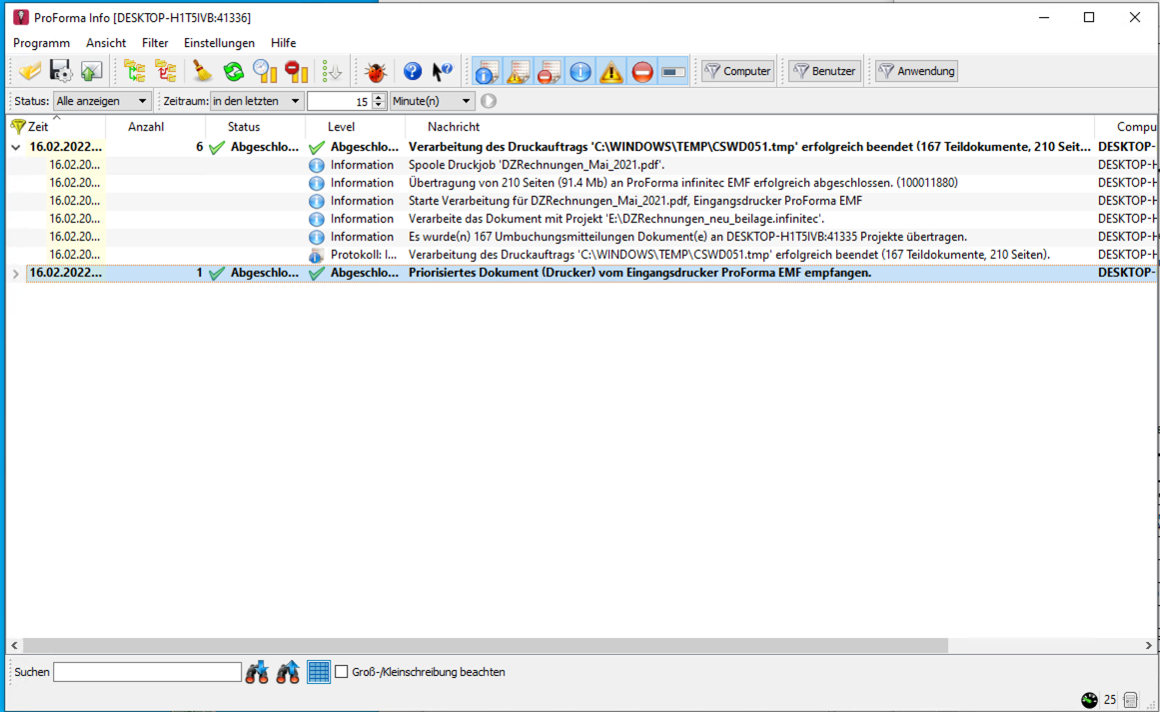Increase the Zeitraum value with up arrow
The width and height of the screenshot is (1160, 712).
[379, 96]
